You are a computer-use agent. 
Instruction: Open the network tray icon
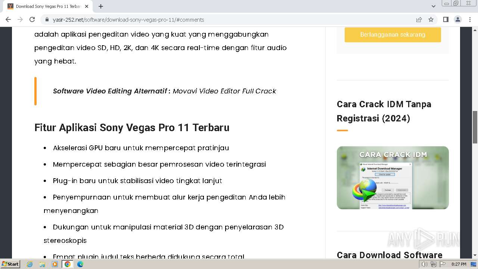coord(434,264)
